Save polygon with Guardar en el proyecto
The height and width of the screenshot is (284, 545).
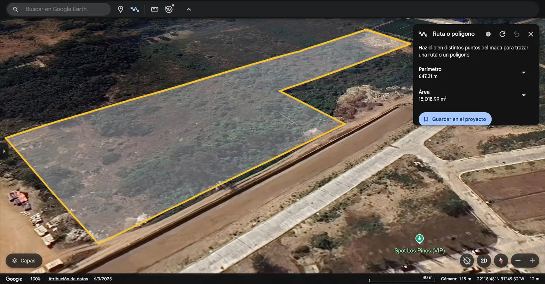click(455, 119)
